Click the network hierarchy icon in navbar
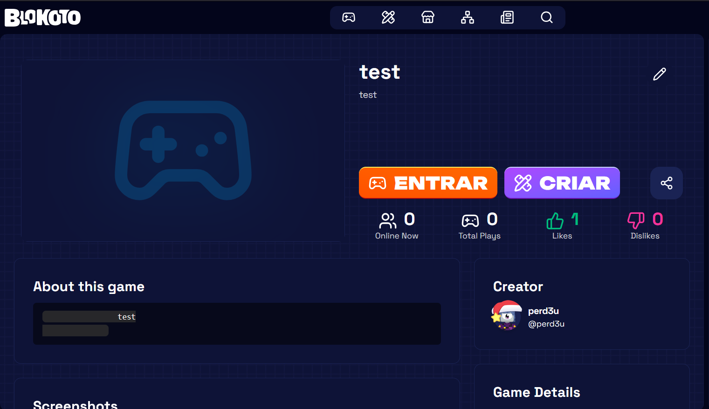 tap(467, 18)
